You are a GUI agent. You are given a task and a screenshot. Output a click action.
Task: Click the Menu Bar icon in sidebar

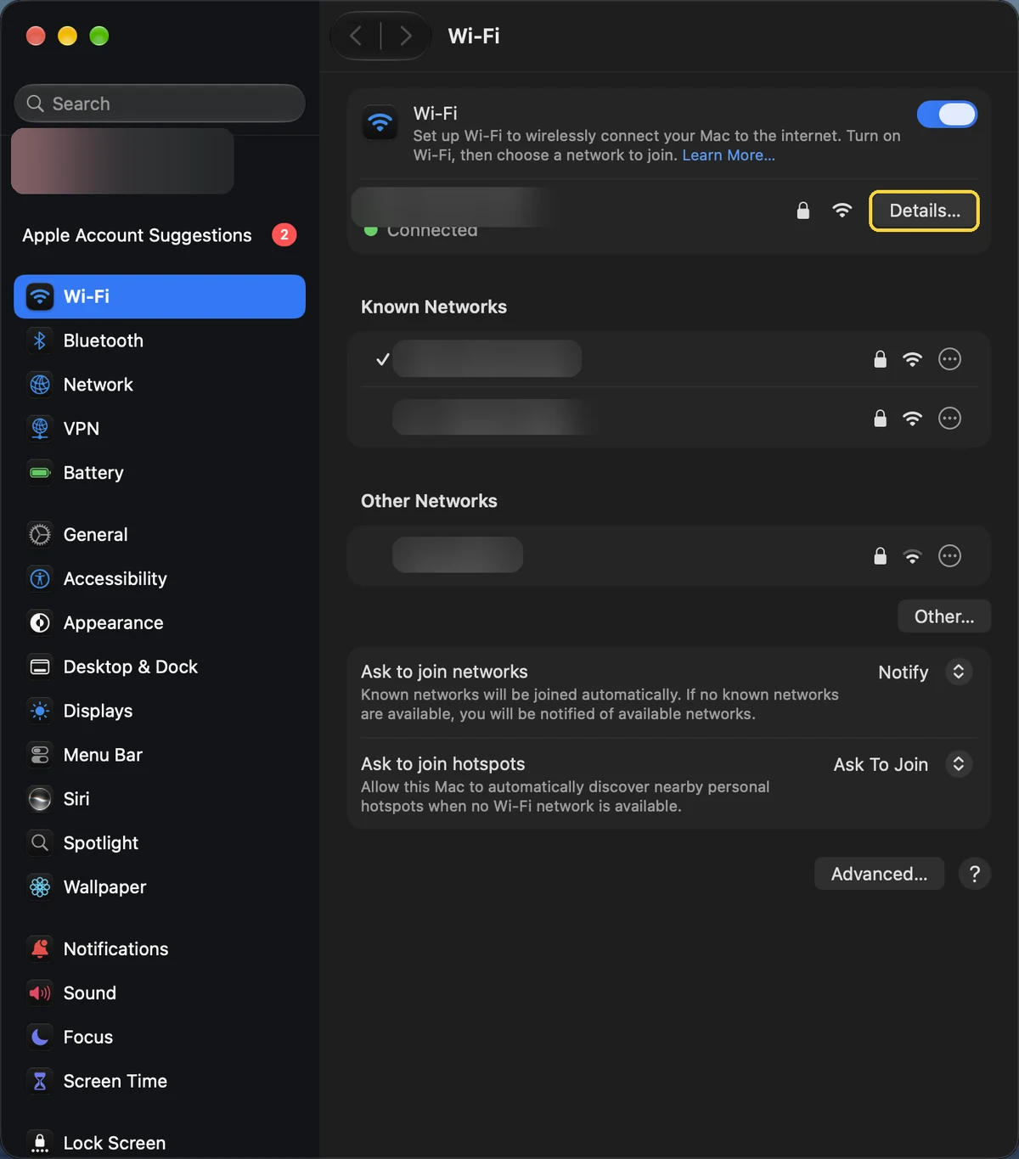tap(40, 755)
